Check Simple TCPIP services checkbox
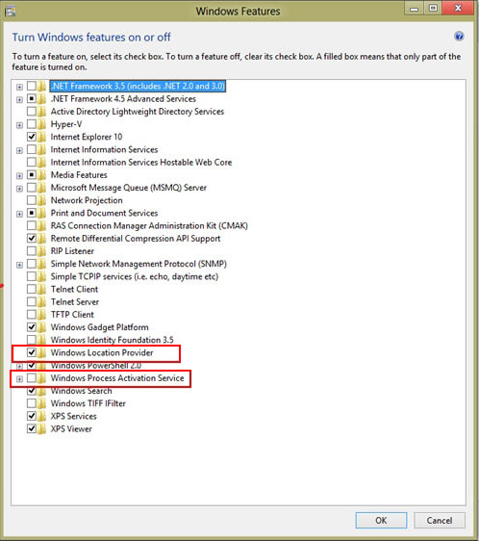Viewport: 479px width, 541px height. (32, 276)
